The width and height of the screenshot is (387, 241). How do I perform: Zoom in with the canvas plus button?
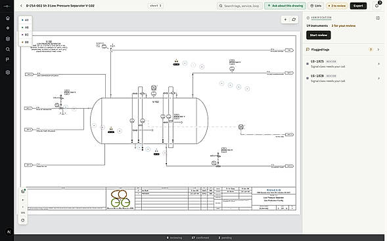pyautogui.click(x=23, y=200)
